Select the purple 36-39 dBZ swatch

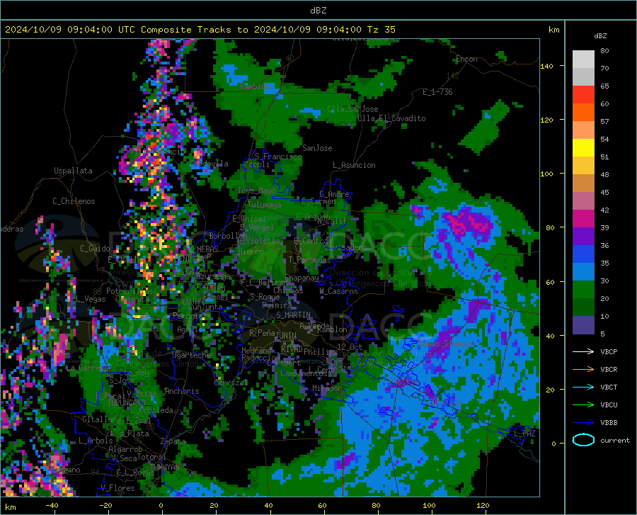pyautogui.click(x=583, y=237)
